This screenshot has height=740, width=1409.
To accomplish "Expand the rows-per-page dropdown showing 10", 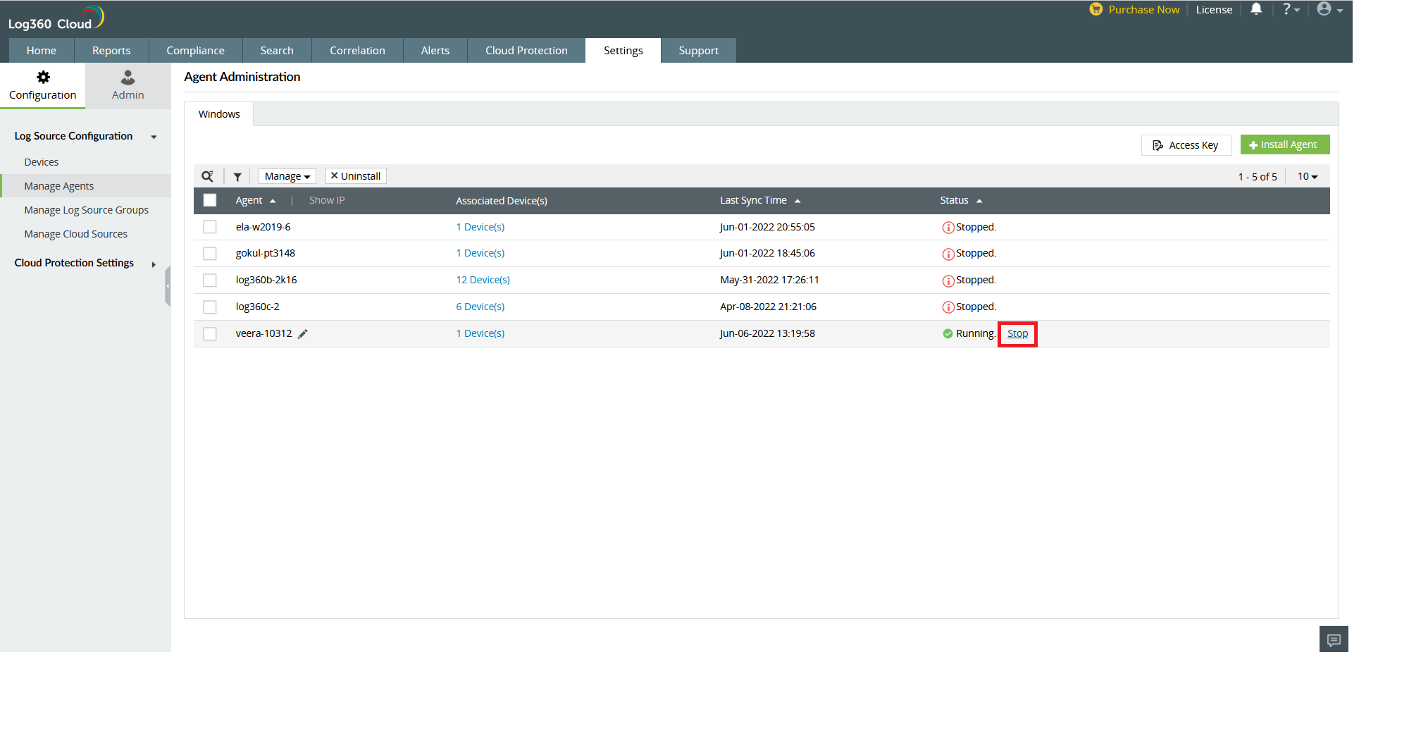I will tap(1307, 176).
